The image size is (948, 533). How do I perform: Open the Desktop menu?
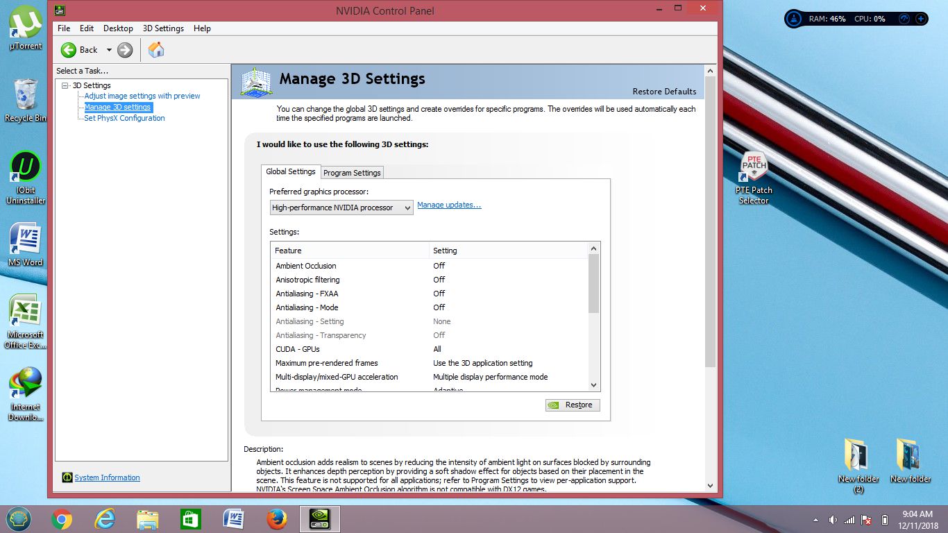(118, 28)
